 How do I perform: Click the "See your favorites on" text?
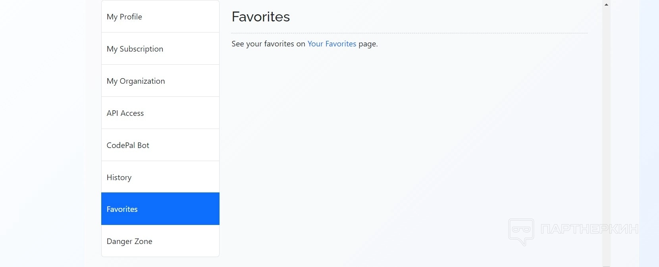click(x=268, y=44)
